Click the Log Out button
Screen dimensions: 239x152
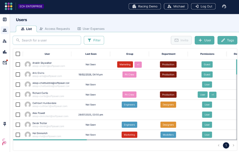[x=203, y=6]
